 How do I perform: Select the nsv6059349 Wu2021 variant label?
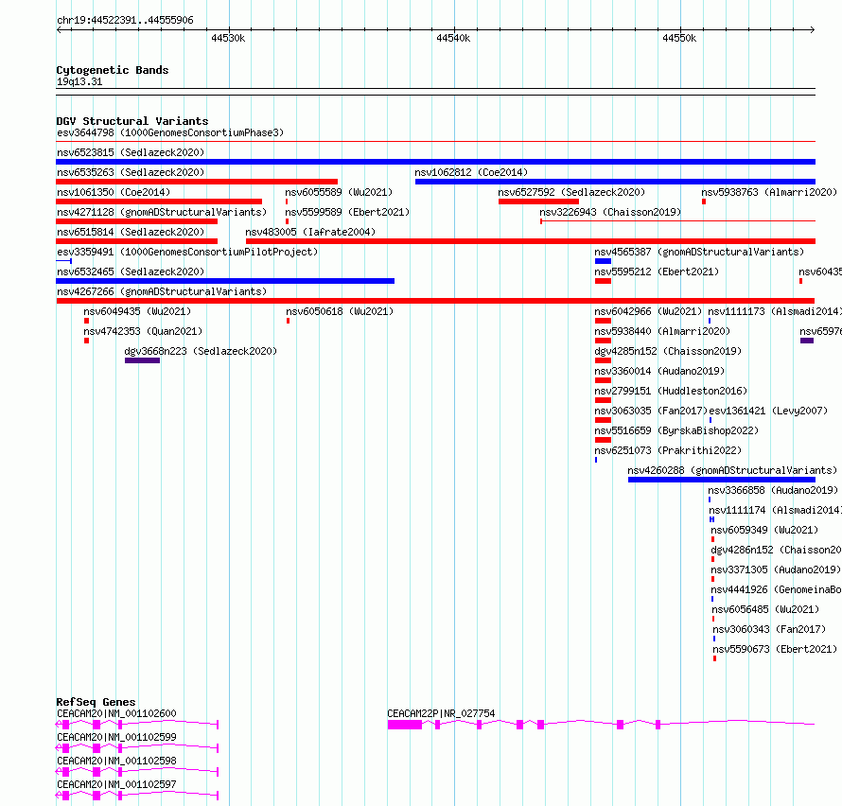pos(764,530)
